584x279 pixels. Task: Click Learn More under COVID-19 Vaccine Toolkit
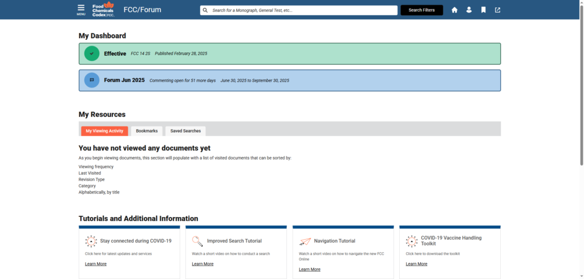[x=416, y=264]
